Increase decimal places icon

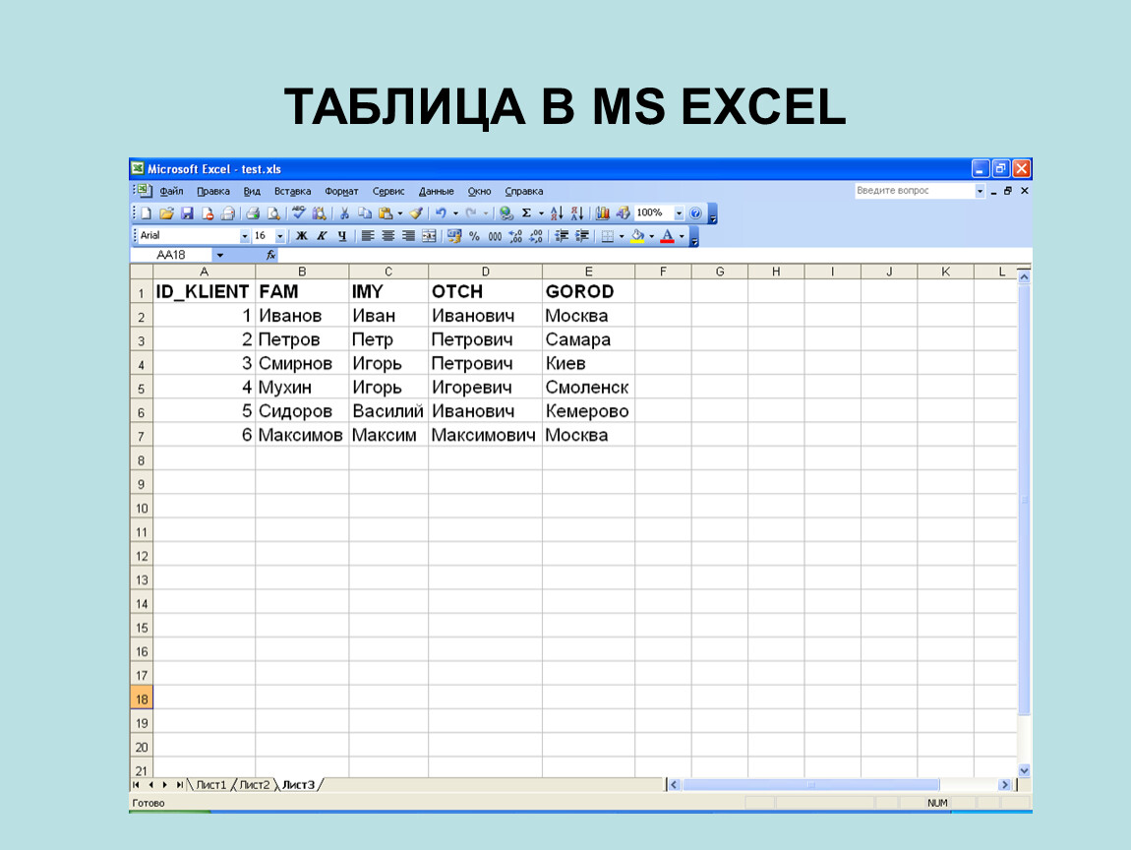coord(515,237)
